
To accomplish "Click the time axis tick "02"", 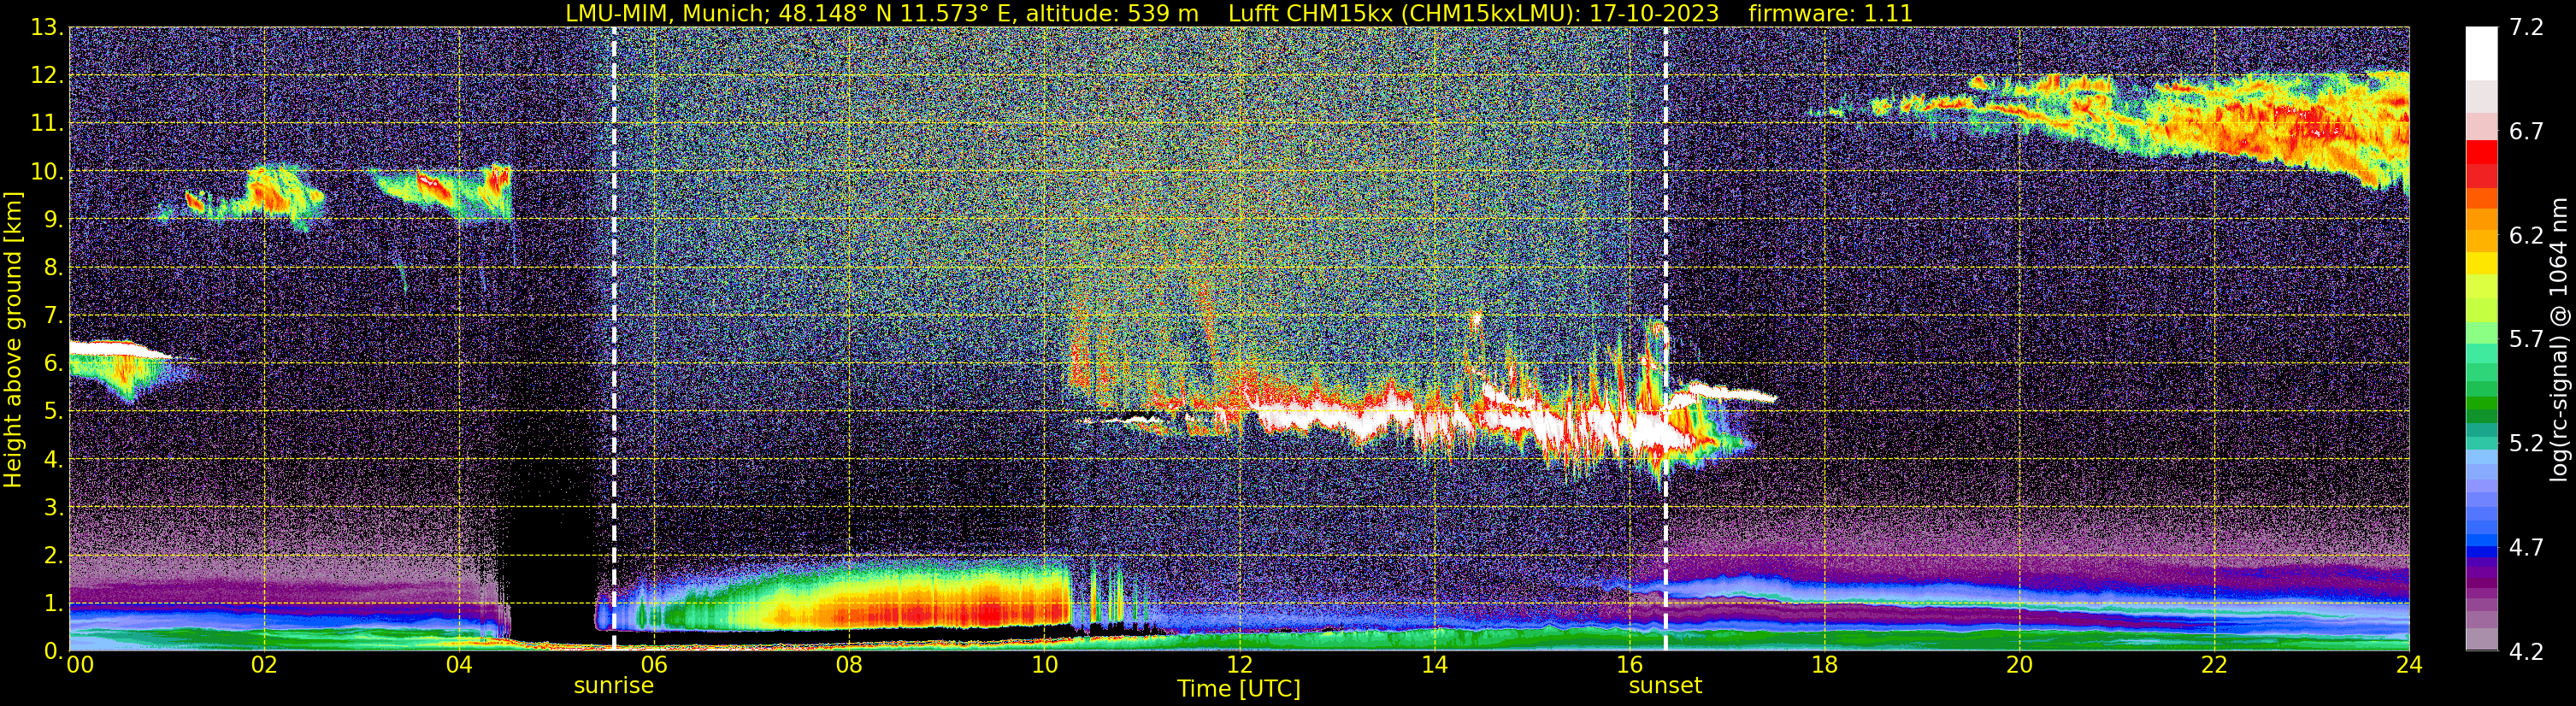I will [263, 665].
